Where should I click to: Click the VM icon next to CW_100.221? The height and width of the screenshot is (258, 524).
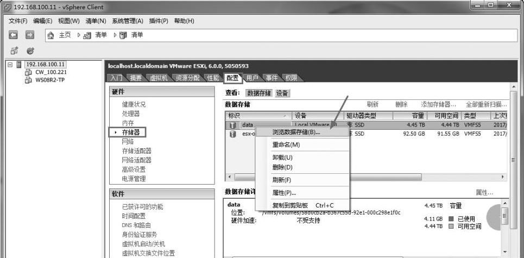coord(28,72)
